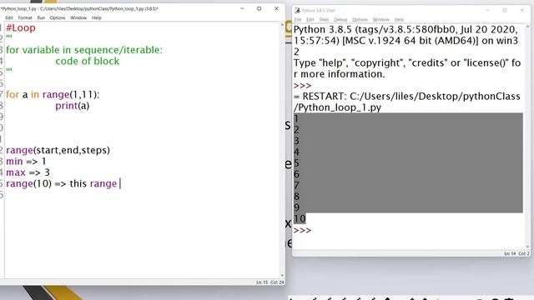Click the Python Shell title bar icon

pos(297,11)
